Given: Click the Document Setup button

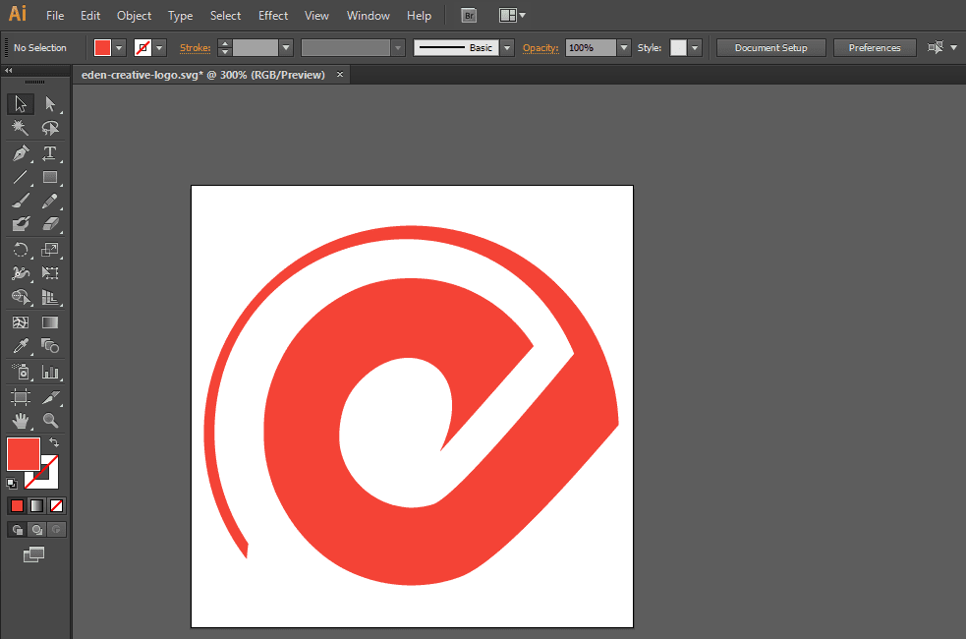Looking at the screenshot, I should click(770, 47).
